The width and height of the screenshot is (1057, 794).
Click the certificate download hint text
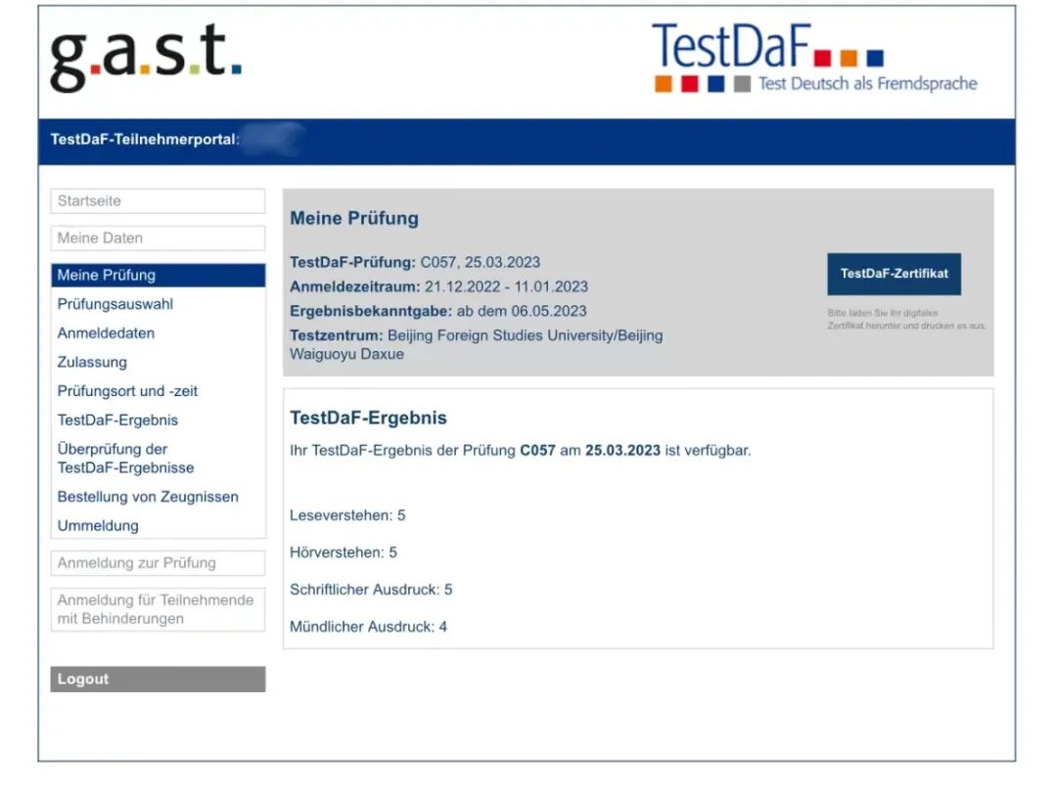pyautogui.click(x=906, y=319)
